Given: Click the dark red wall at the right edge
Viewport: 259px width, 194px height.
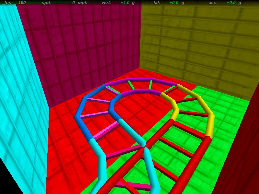Looking at the screenshot, I should pyautogui.click(x=243, y=155).
